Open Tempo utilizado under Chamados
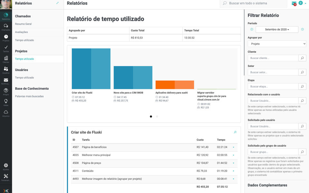 pyautogui.click(x=24, y=40)
